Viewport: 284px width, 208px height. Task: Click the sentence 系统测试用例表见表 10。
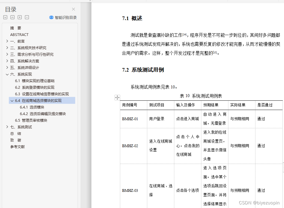pos(154,87)
